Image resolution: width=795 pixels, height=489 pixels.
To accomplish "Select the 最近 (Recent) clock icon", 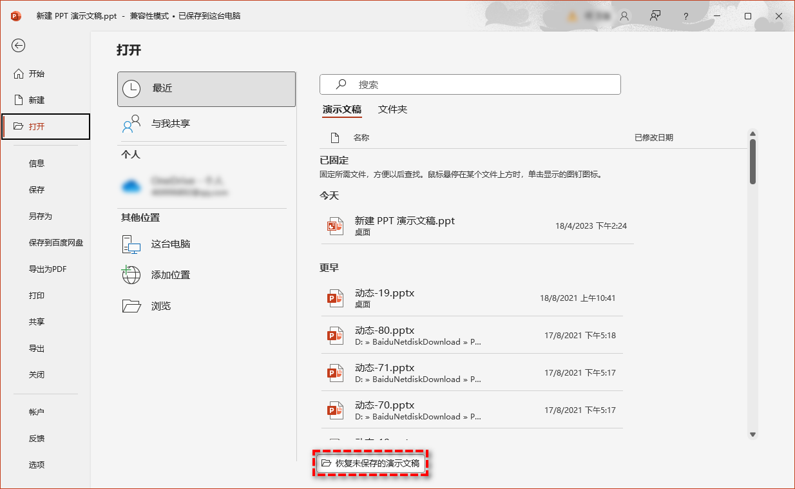I will click(x=131, y=89).
